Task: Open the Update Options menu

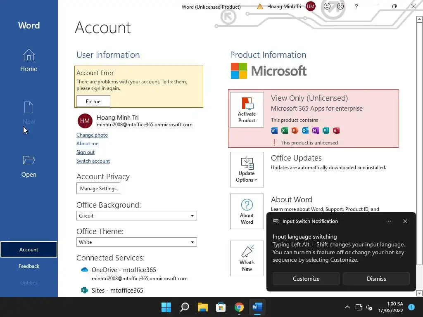Action: (247, 170)
